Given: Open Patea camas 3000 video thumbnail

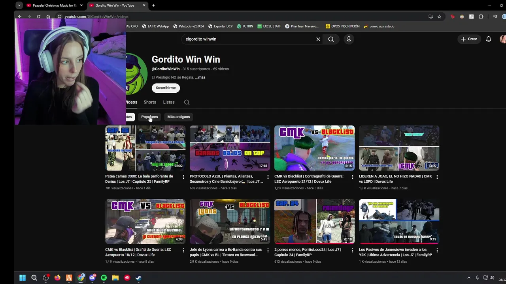Looking at the screenshot, I should 145,148.
